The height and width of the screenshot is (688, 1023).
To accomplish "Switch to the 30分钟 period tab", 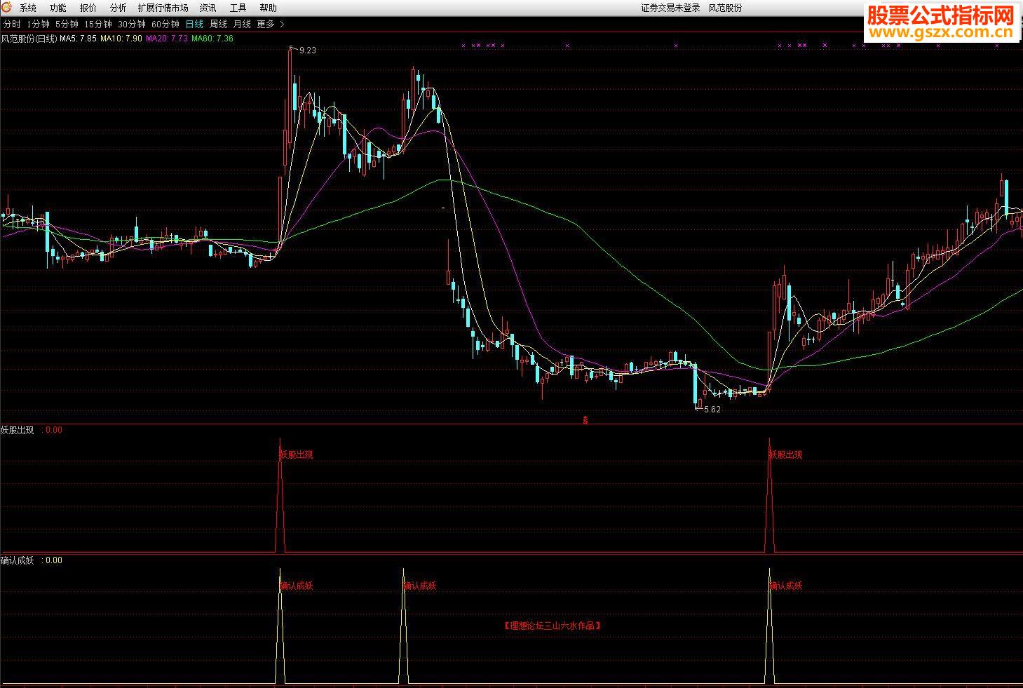I will click(132, 24).
